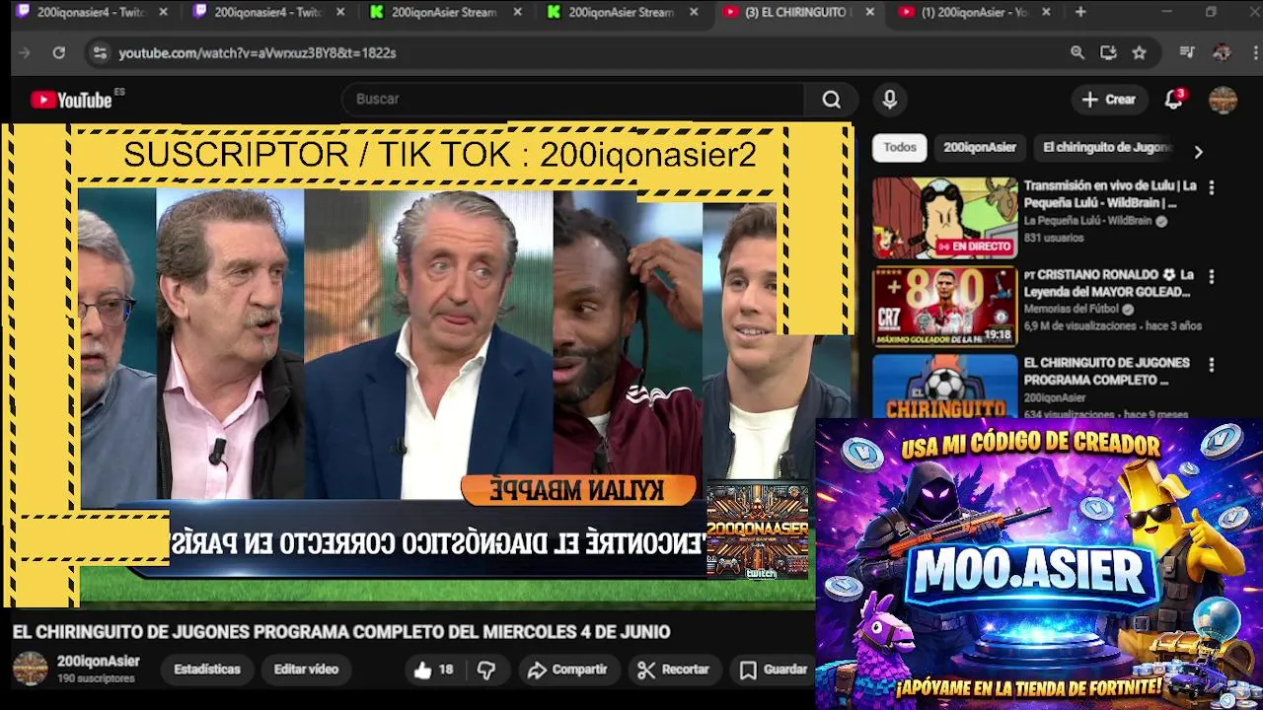Image resolution: width=1263 pixels, height=710 pixels.
Task: Open El Chiringuito recommended video thumbnail
Action: coord(944,386)
